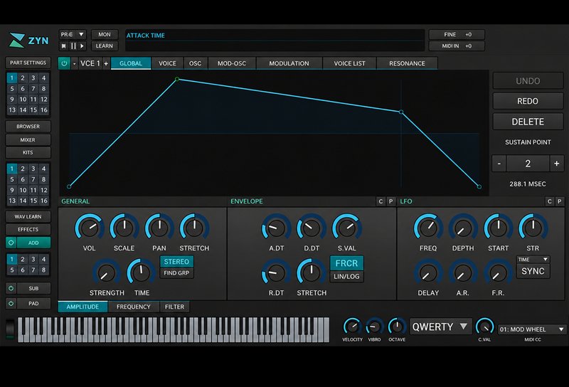Click the ZYN logo icon
The image size is (569, 387).
point(16,41)
